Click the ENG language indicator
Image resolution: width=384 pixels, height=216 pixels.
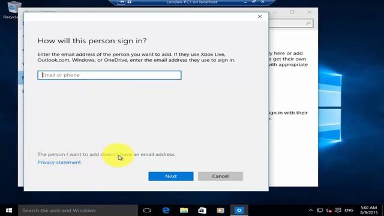click(x=349, y=211)
